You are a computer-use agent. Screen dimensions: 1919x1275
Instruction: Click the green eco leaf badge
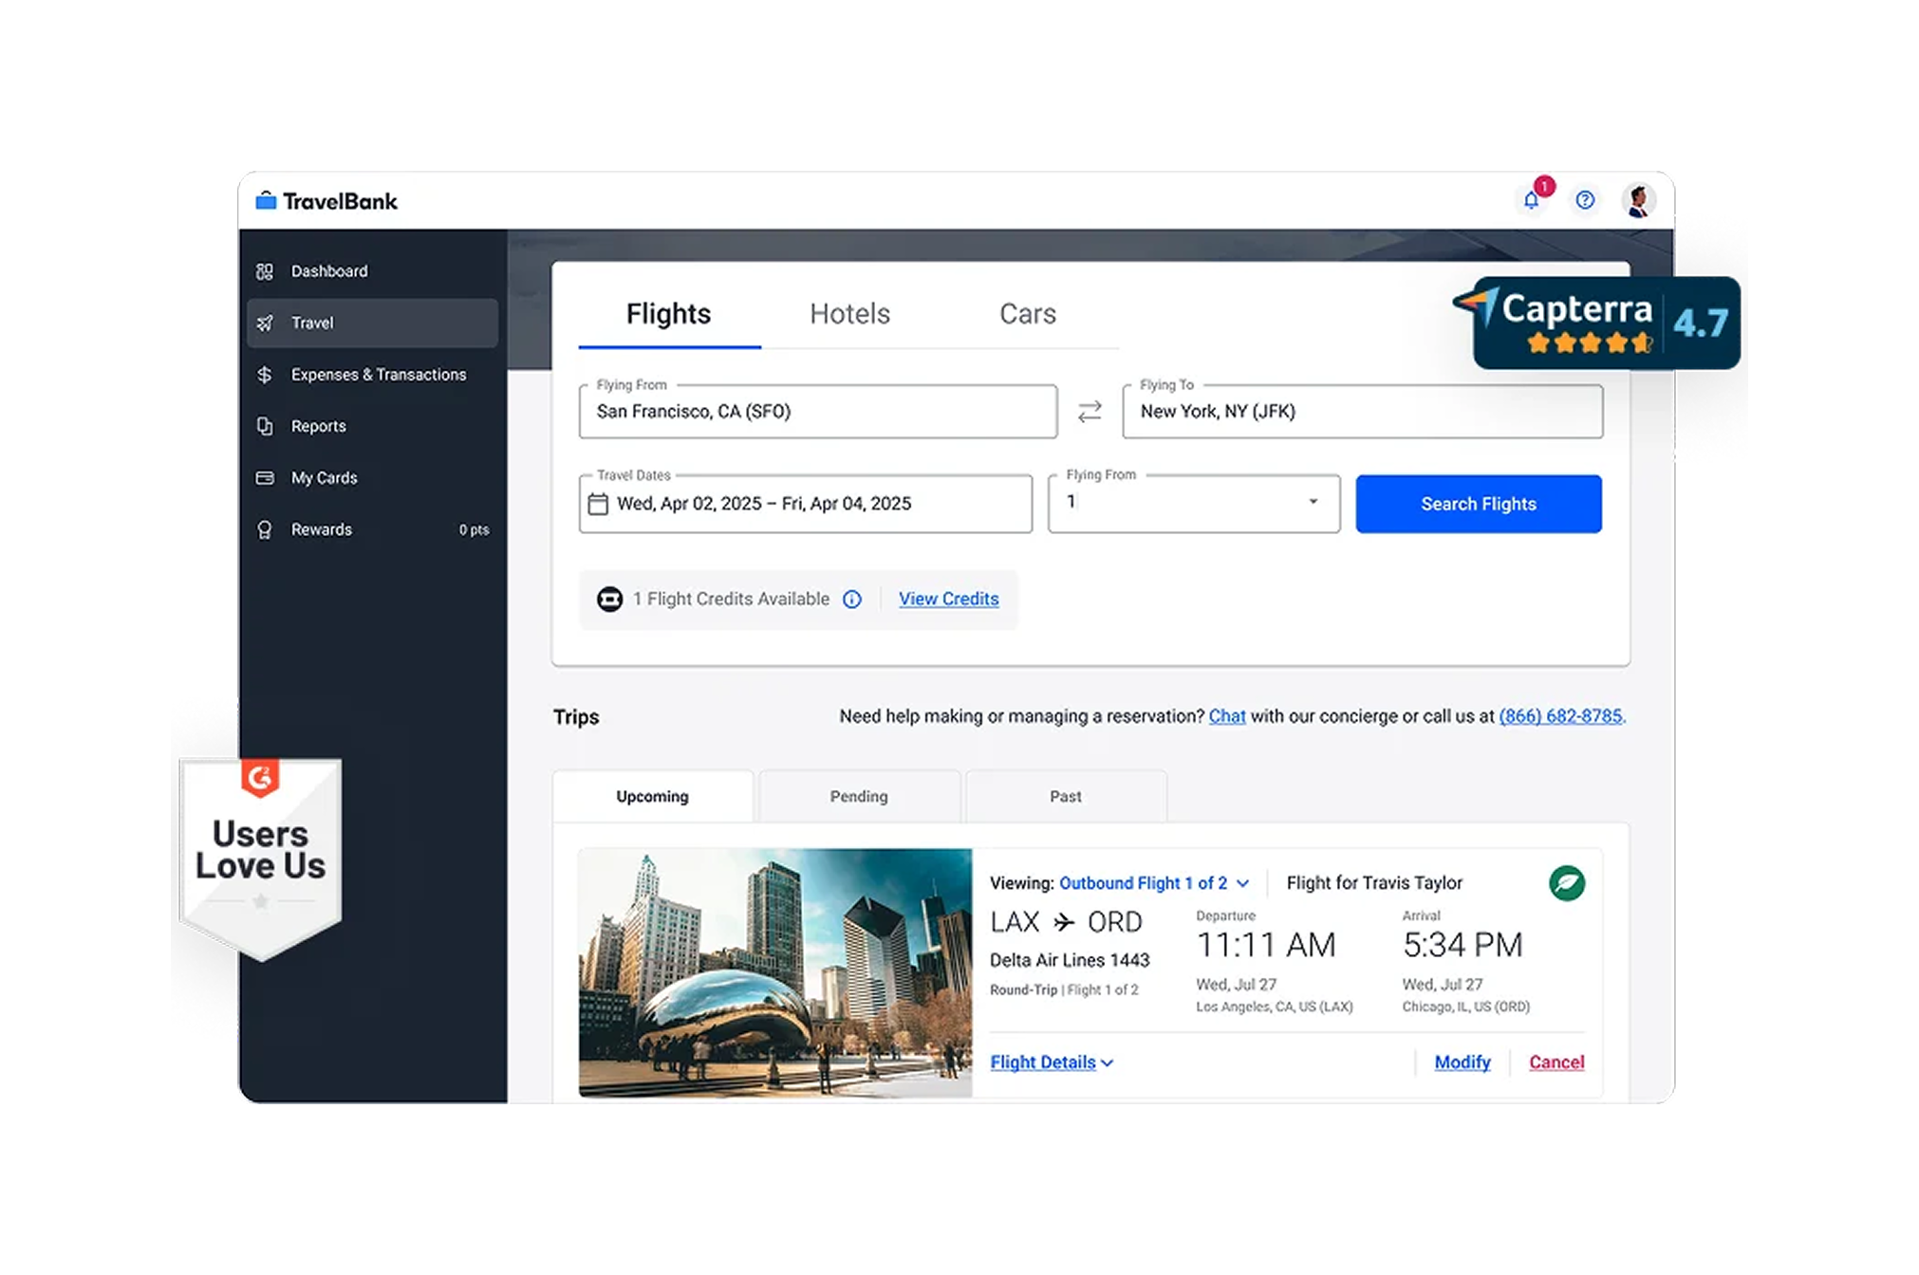click(1567, 883)
